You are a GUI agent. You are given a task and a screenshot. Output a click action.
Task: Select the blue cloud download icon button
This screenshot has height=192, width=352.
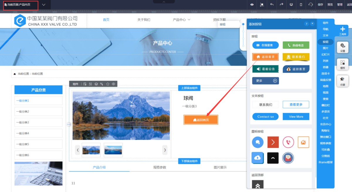(x=258, y=158)
